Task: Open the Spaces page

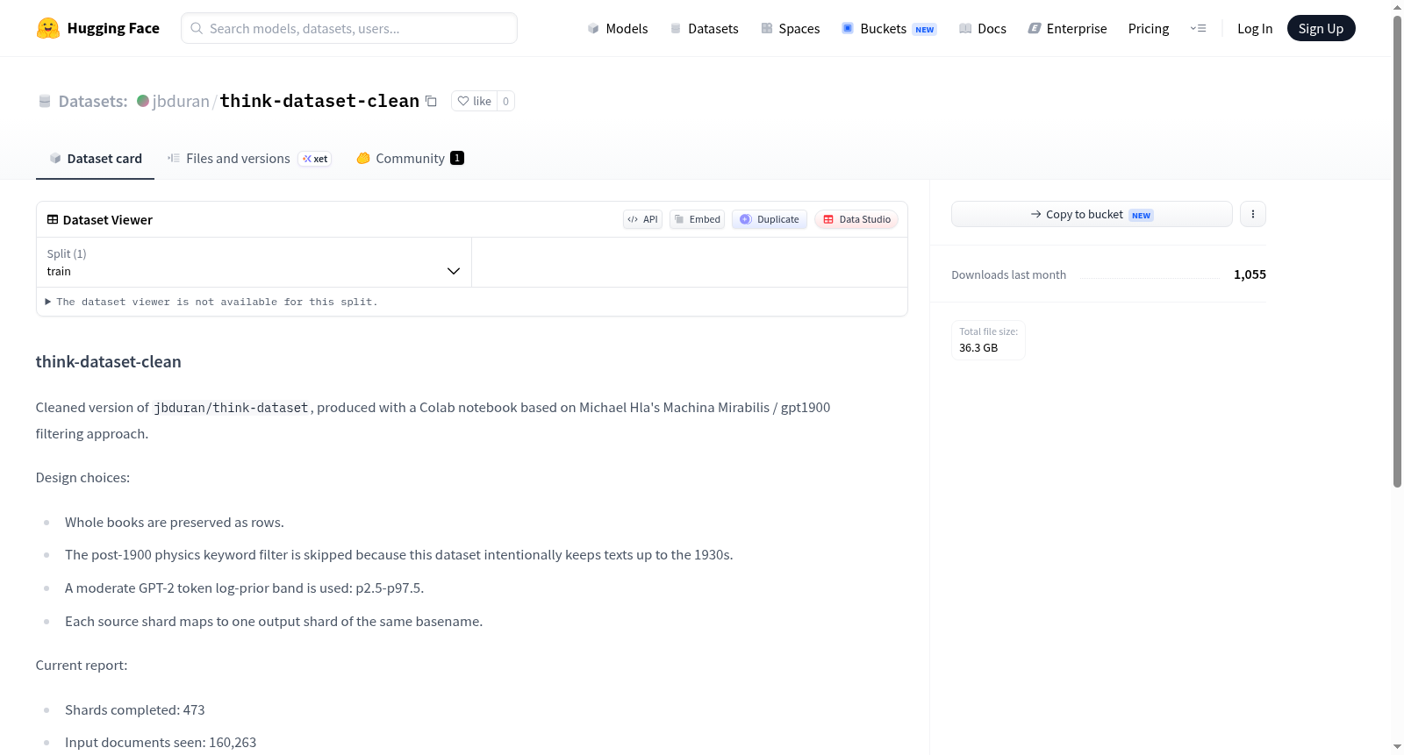Action: tap(790, 28)
